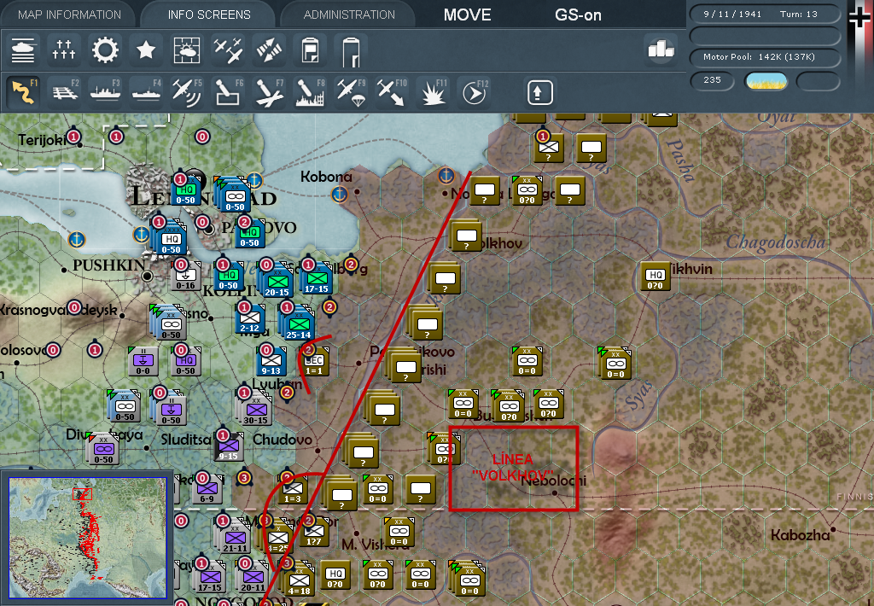Switch to Administration tab
Screen dimensions: 874x606
coord(349,15)
